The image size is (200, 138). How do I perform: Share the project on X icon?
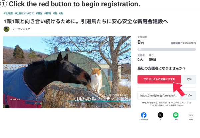click(160, 115)
